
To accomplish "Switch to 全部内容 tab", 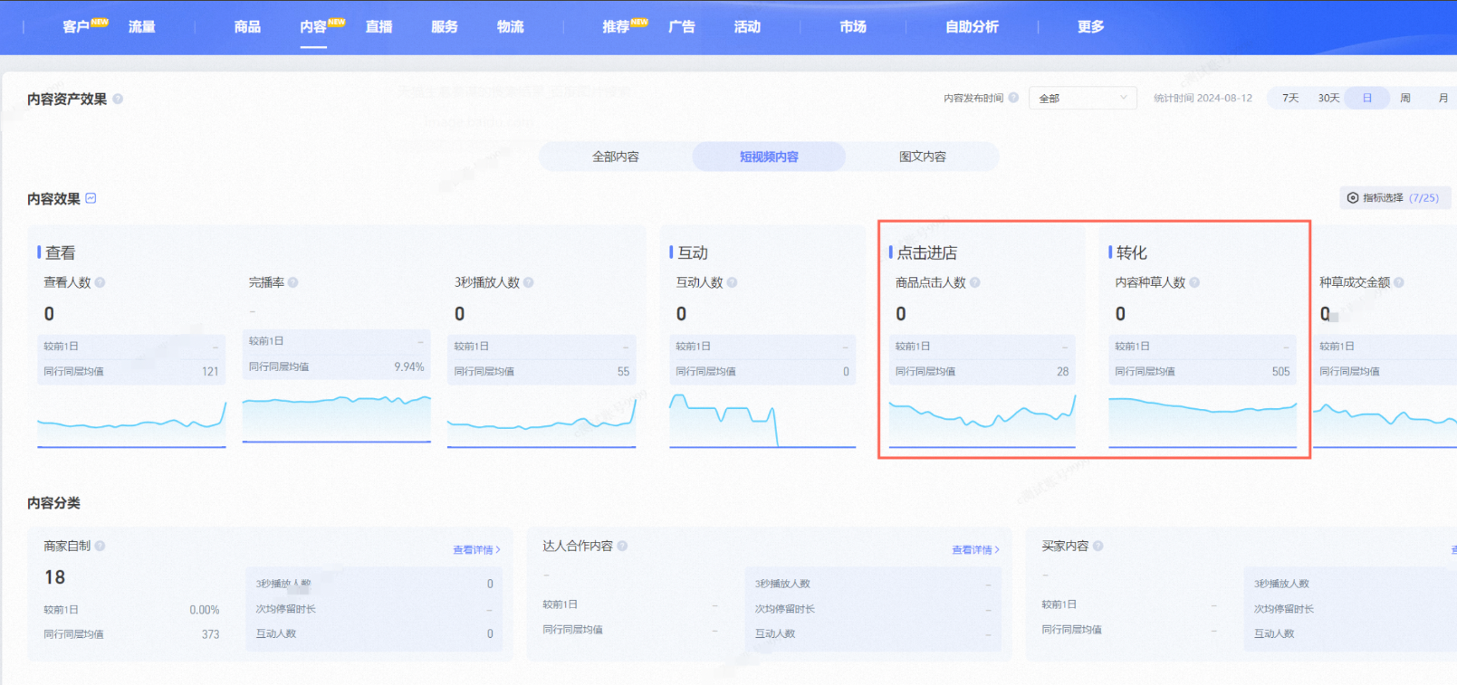I will (x=616, y=157).
